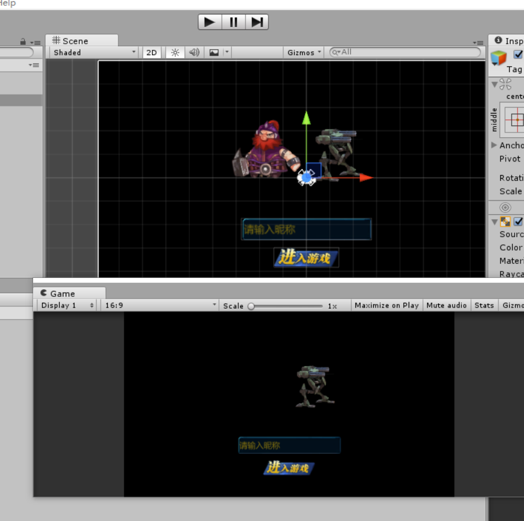
Task: Start Play mode with the Play button
Action: pos(209,22)
